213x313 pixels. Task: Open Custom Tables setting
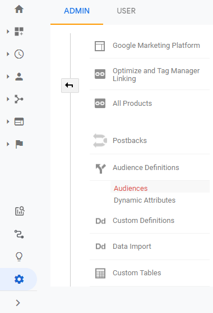coord(150,273)
